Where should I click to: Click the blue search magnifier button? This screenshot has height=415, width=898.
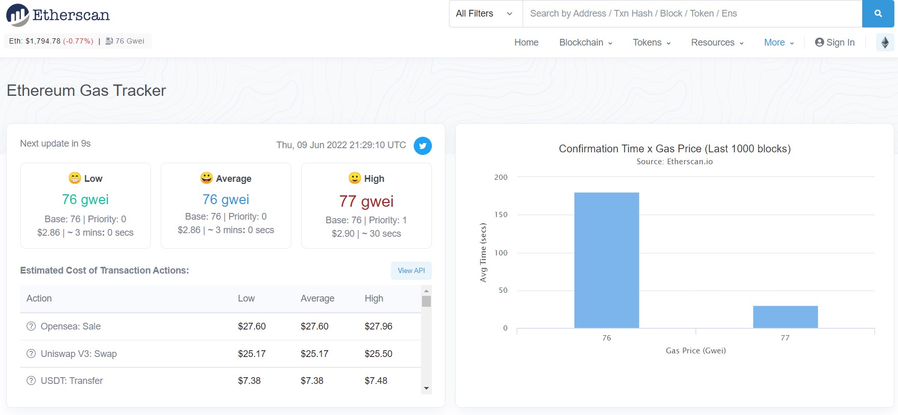pyautogui.click(x=878, y=13)
